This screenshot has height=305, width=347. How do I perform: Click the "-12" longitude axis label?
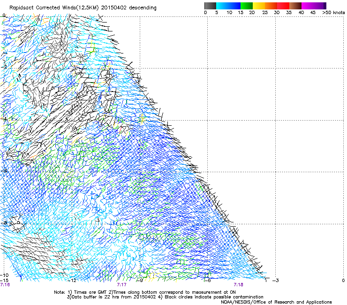[72, 281]
